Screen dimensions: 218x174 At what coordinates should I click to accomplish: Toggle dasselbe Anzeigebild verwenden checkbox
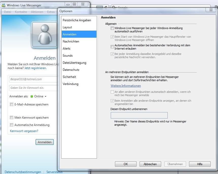pyautogui.click(x=112, y=54)
